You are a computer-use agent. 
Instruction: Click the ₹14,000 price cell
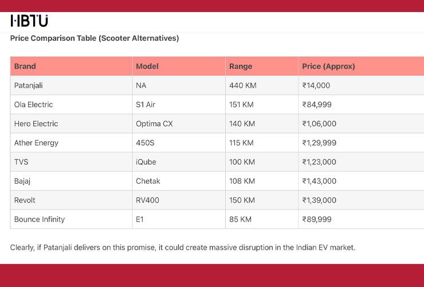coord(362,86)
